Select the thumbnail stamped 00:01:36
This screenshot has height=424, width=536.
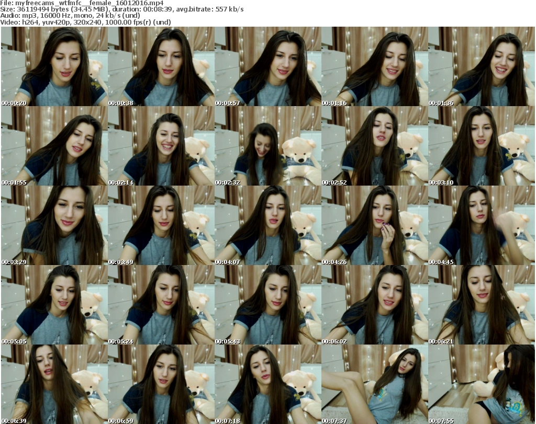click(x=482, y=66)
